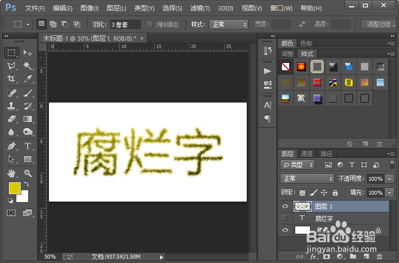Toggle lock all for layer
399x263 pixels.
[x=335, y=192]
